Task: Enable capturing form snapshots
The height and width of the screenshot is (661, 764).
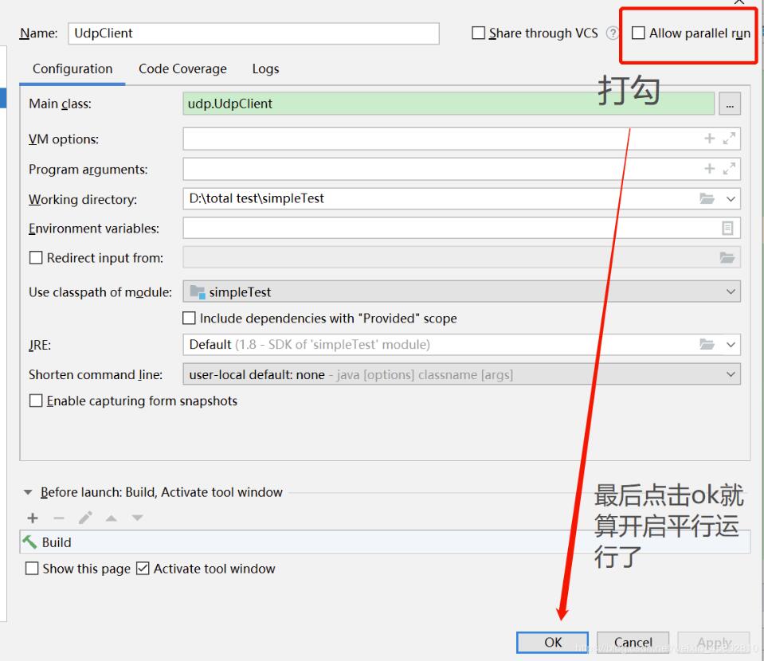Action: point(36,401)
